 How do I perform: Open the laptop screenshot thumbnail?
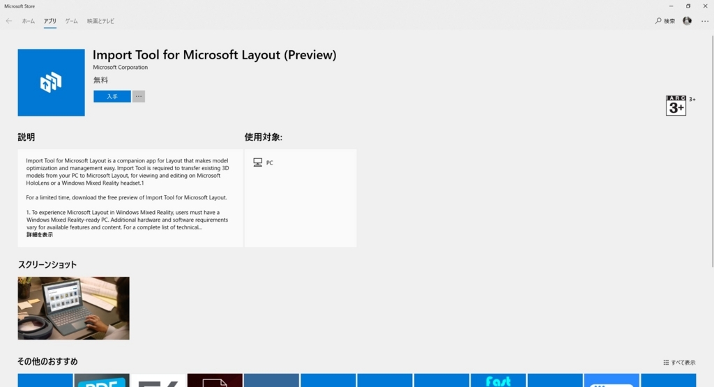pyautogui.click(x=73, y=308)
